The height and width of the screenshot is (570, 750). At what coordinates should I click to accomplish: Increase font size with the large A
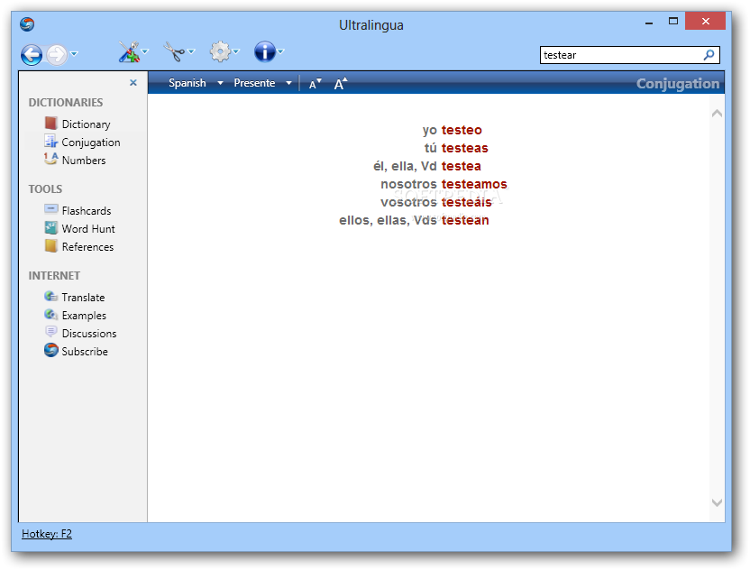341,84
